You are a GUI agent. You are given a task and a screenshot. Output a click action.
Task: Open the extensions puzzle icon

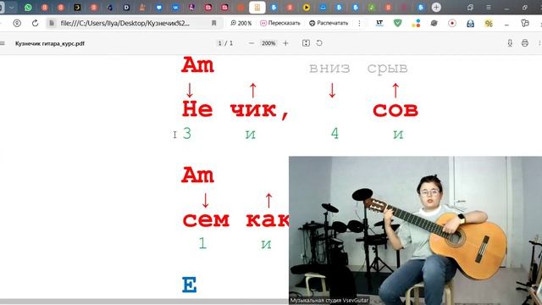click(x=525, y=23)
